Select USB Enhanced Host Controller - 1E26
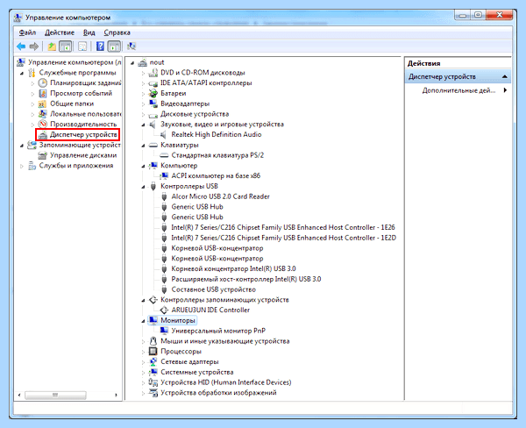Screen dimensions: 526x428 (x=283, y=228)
